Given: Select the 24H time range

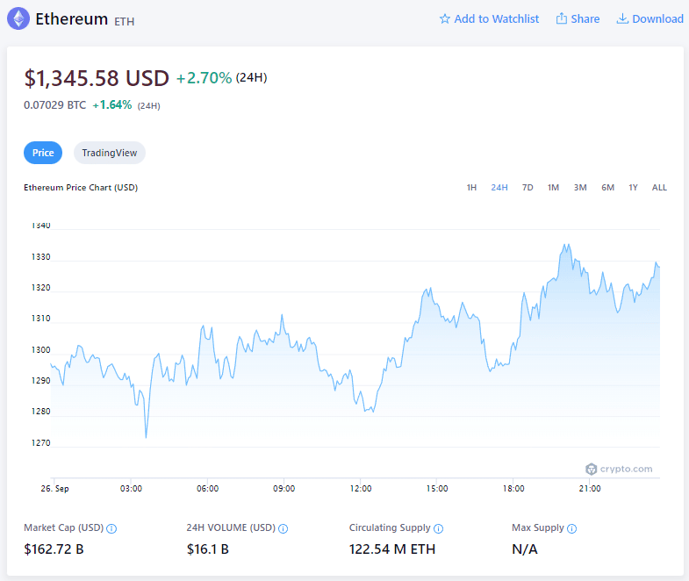Looking at the screenshot, I should tap(499, 187).
